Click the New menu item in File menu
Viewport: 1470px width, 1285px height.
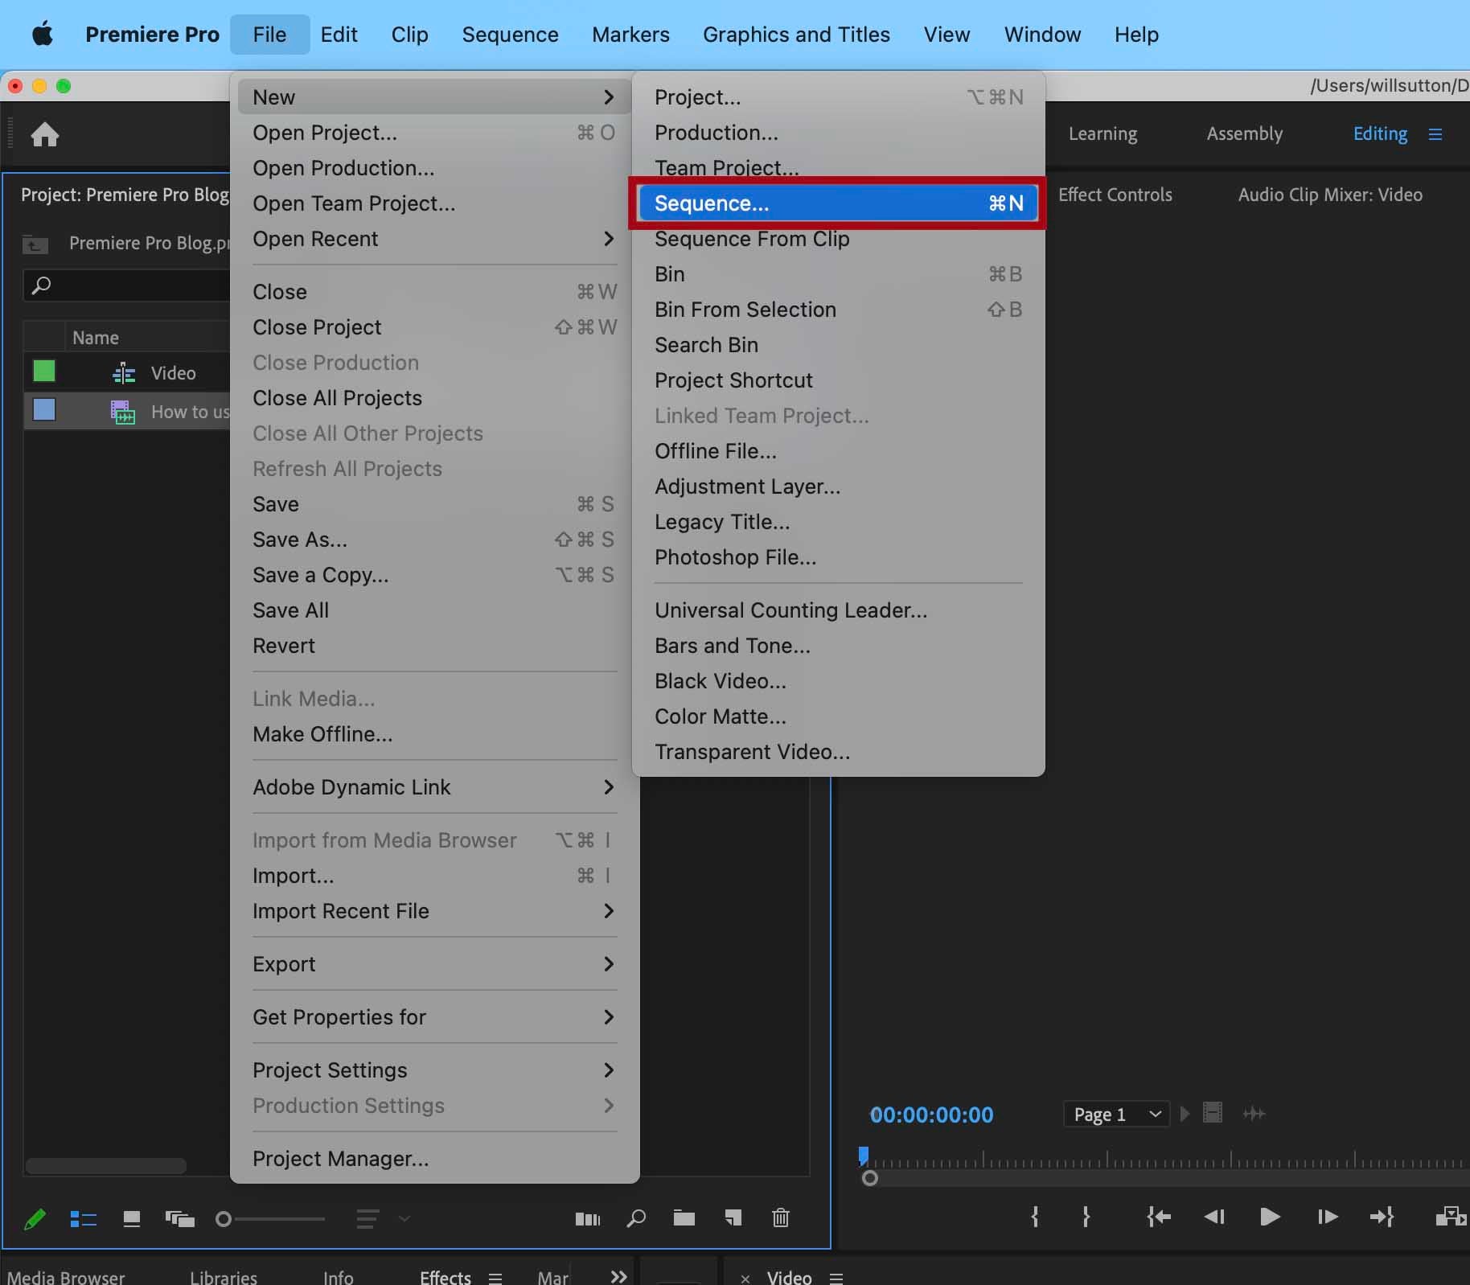tap(434, 97)
